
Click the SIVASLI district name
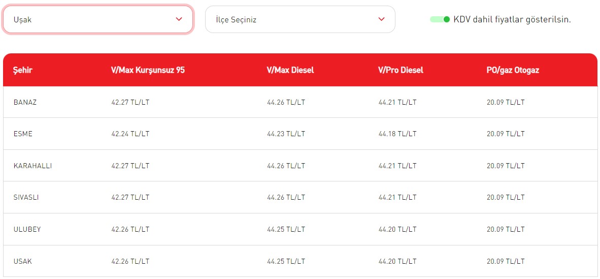pyautogui.click(x=26, y=197)
